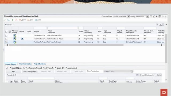Screen dimensions: 171x96
Task: Click the row edit icon in objects grid header
Action: coord(11,82)
